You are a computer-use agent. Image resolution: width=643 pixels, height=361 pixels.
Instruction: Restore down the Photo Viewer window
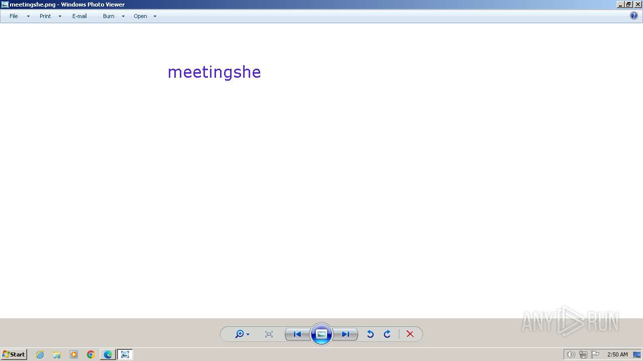628,5
